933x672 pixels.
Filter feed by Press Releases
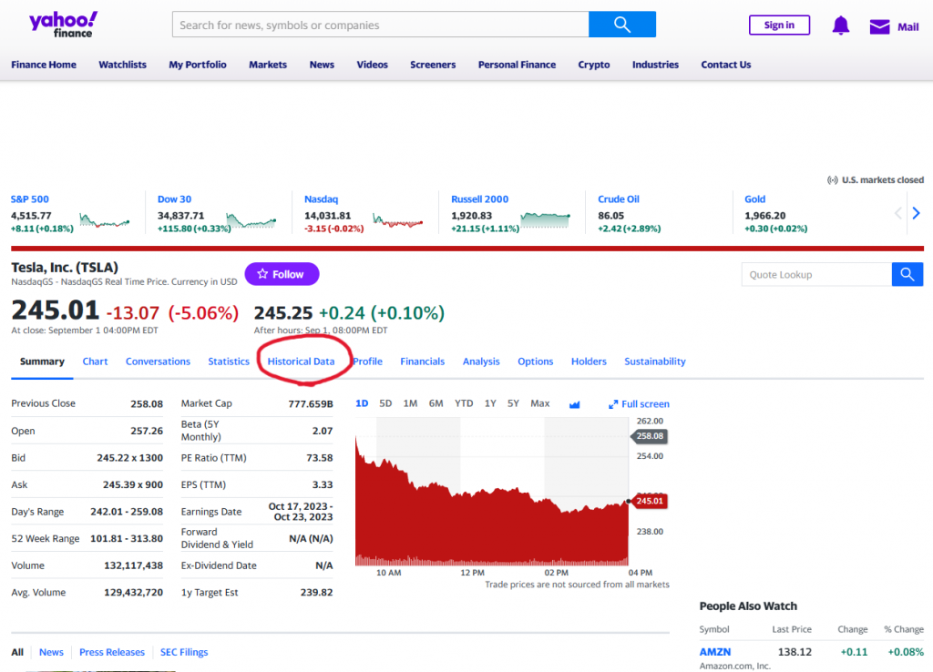click(112, 652)
